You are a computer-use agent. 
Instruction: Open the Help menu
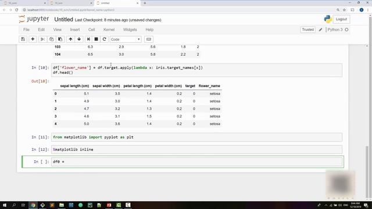149,30
